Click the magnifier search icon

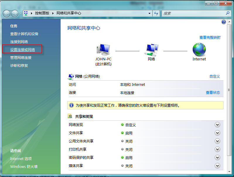228,13
